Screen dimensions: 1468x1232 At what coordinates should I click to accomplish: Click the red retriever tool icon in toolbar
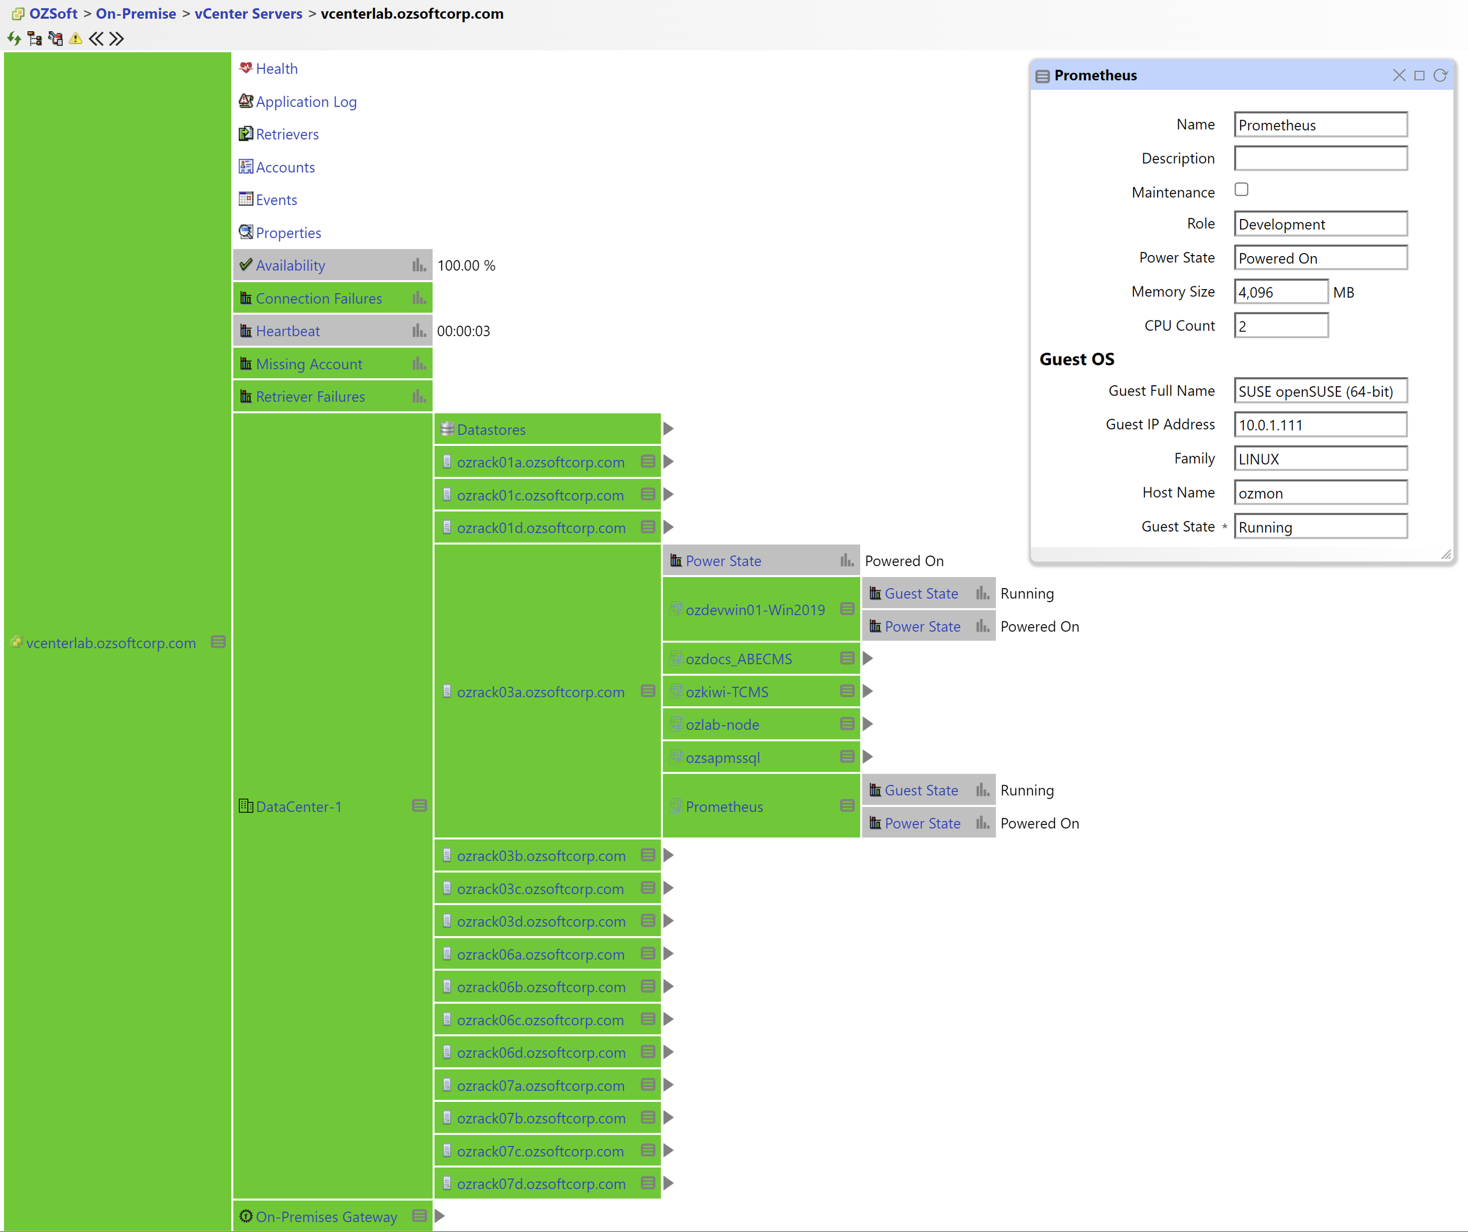pos(55,39)
